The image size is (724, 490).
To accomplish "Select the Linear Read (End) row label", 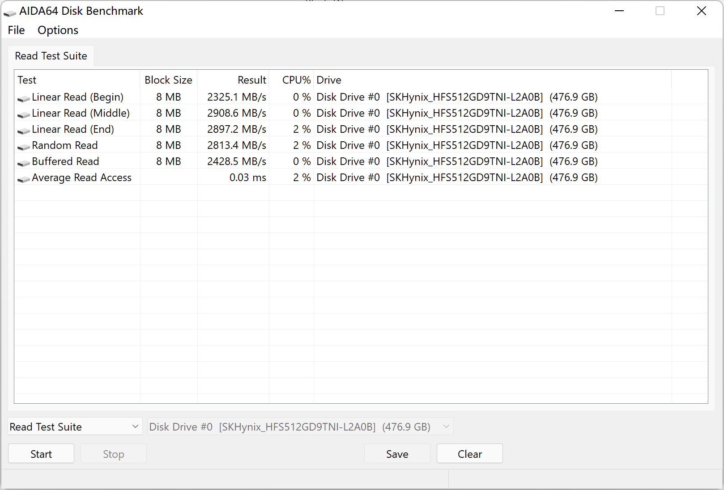I will [x=73, y=129].
